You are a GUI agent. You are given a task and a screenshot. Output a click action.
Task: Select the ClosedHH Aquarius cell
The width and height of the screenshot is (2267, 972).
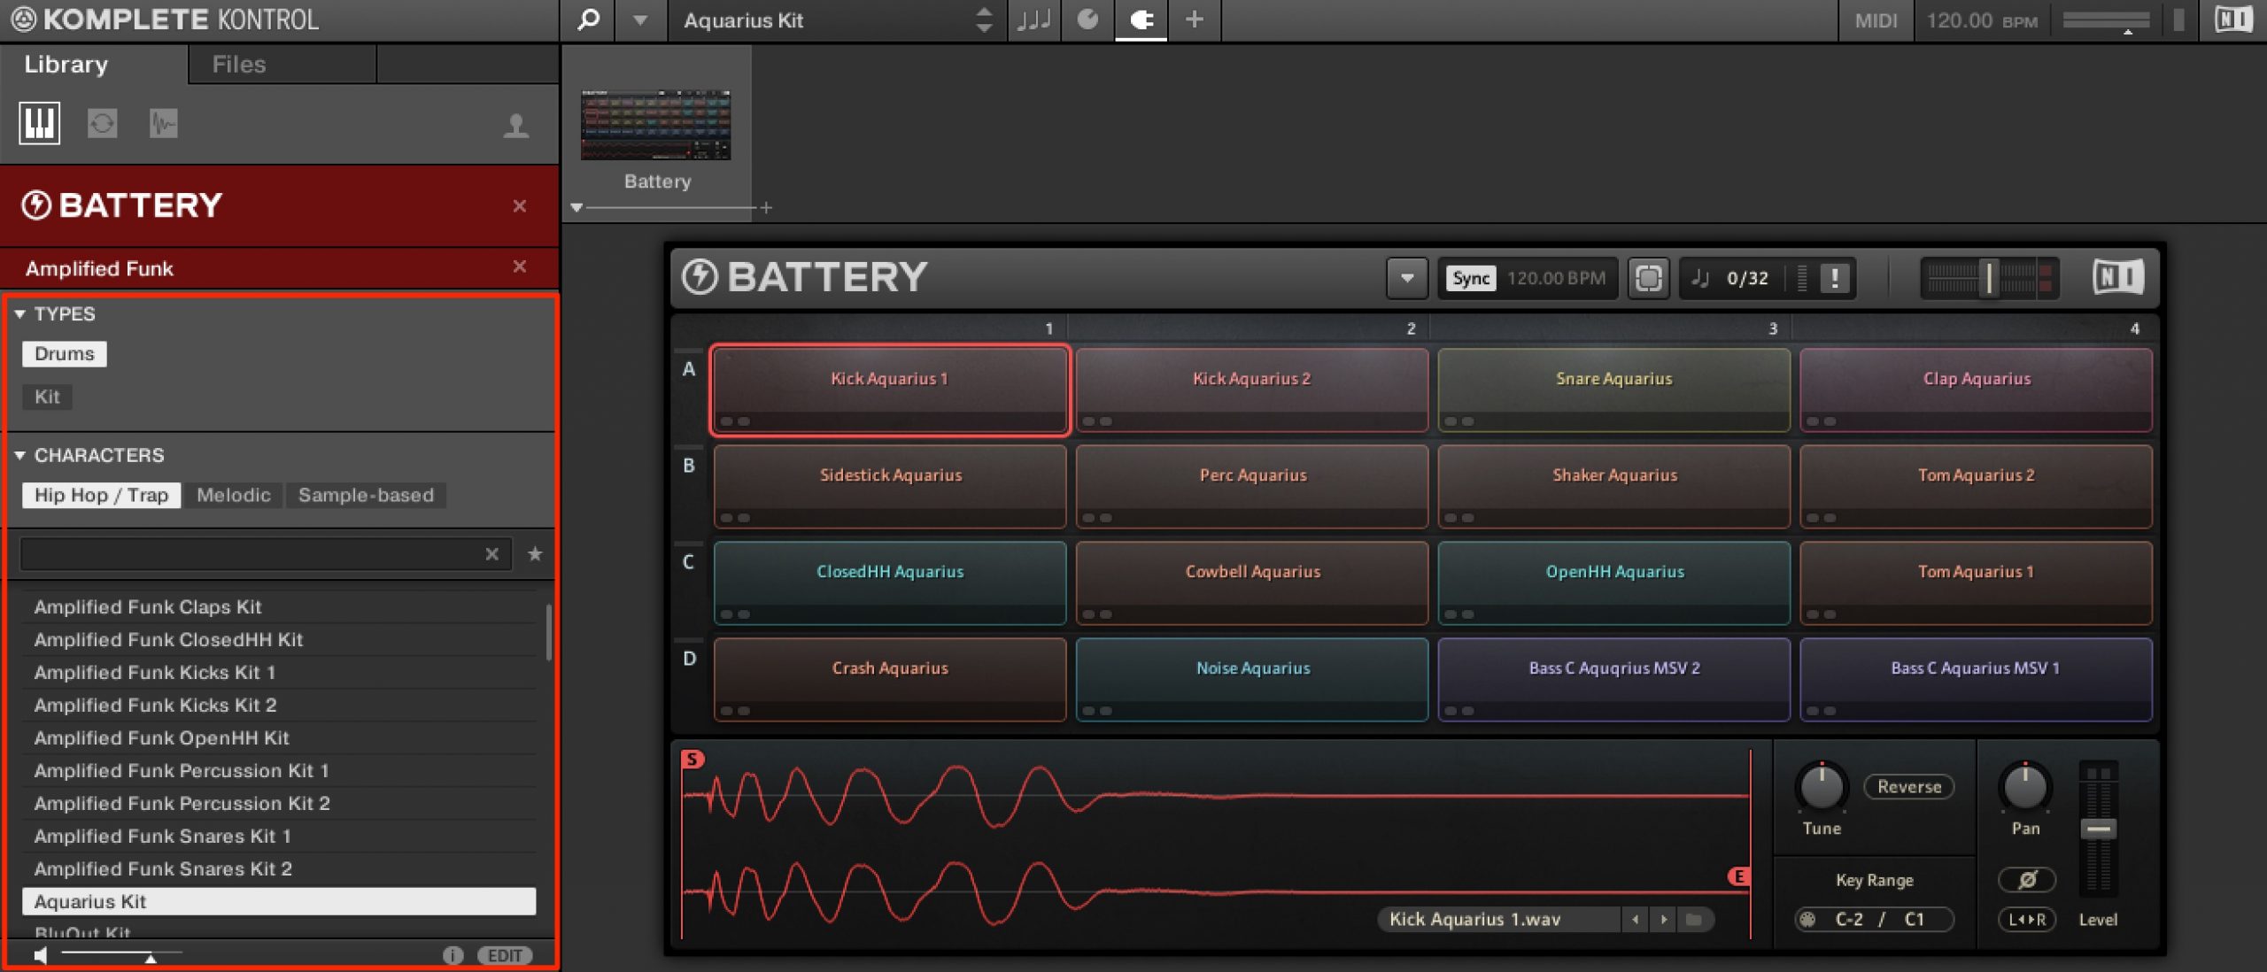click(890, 582)
